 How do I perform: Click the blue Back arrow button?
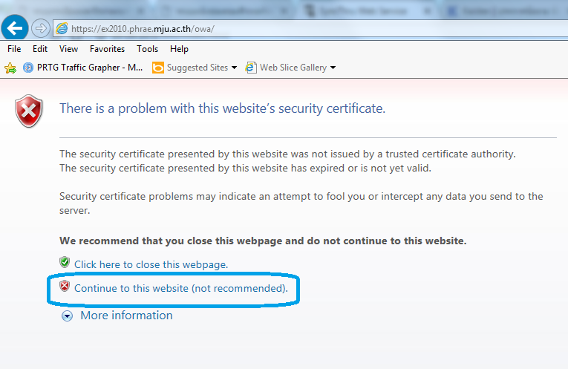[x=15, y=28]
